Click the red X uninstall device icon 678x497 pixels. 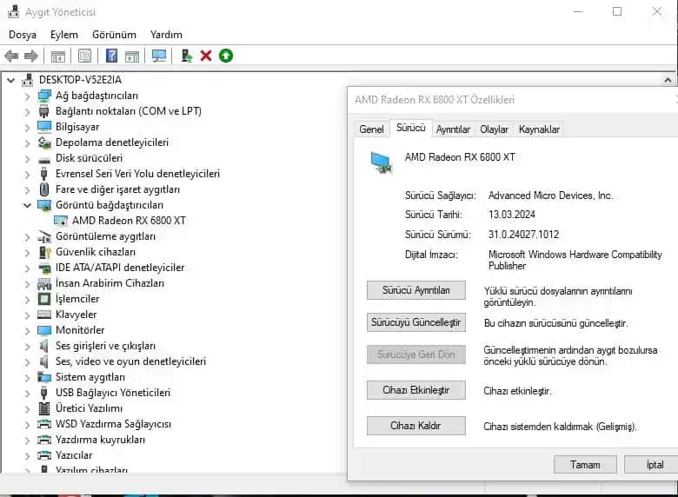point(206,56)
